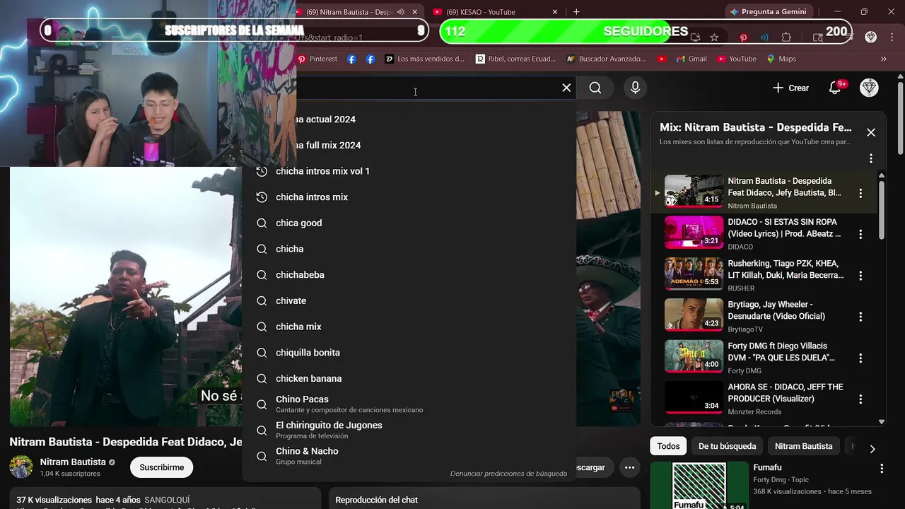Select suggestion 'chicken banana'

[x=409, y=378]
